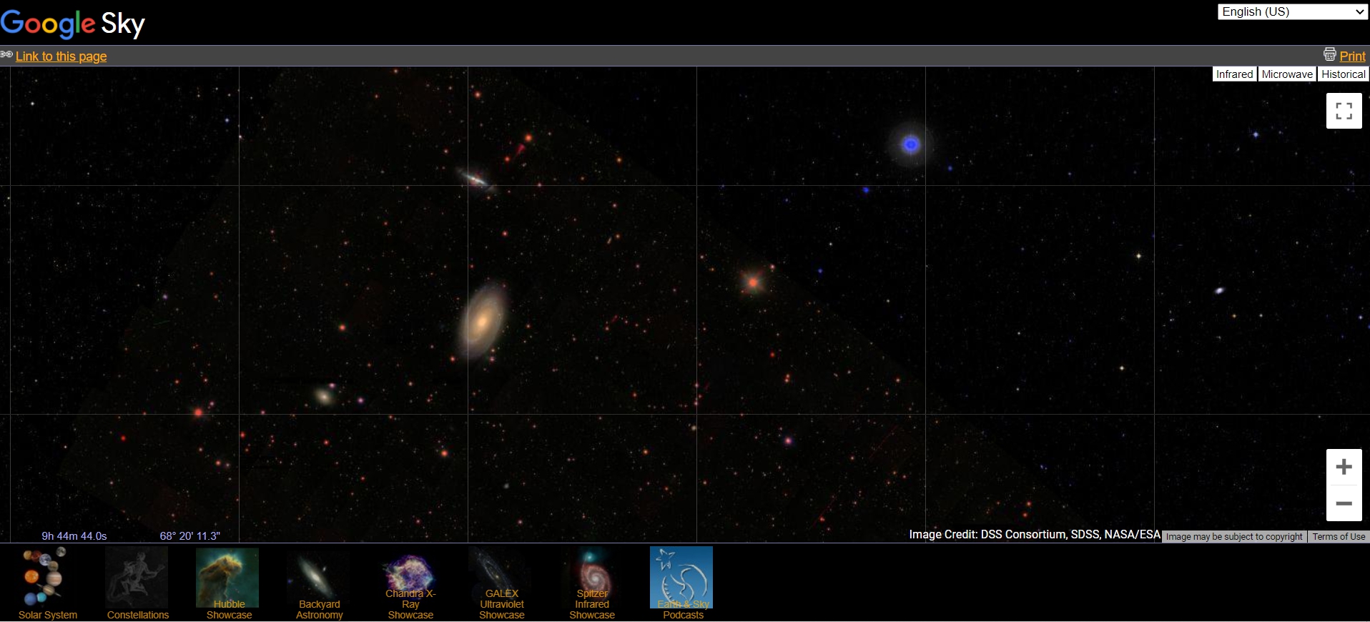The height and width of the screenshot is (622, 1370).
Task: Open the Backyard Astronomy gallery
Action: [x=319, y=583]
